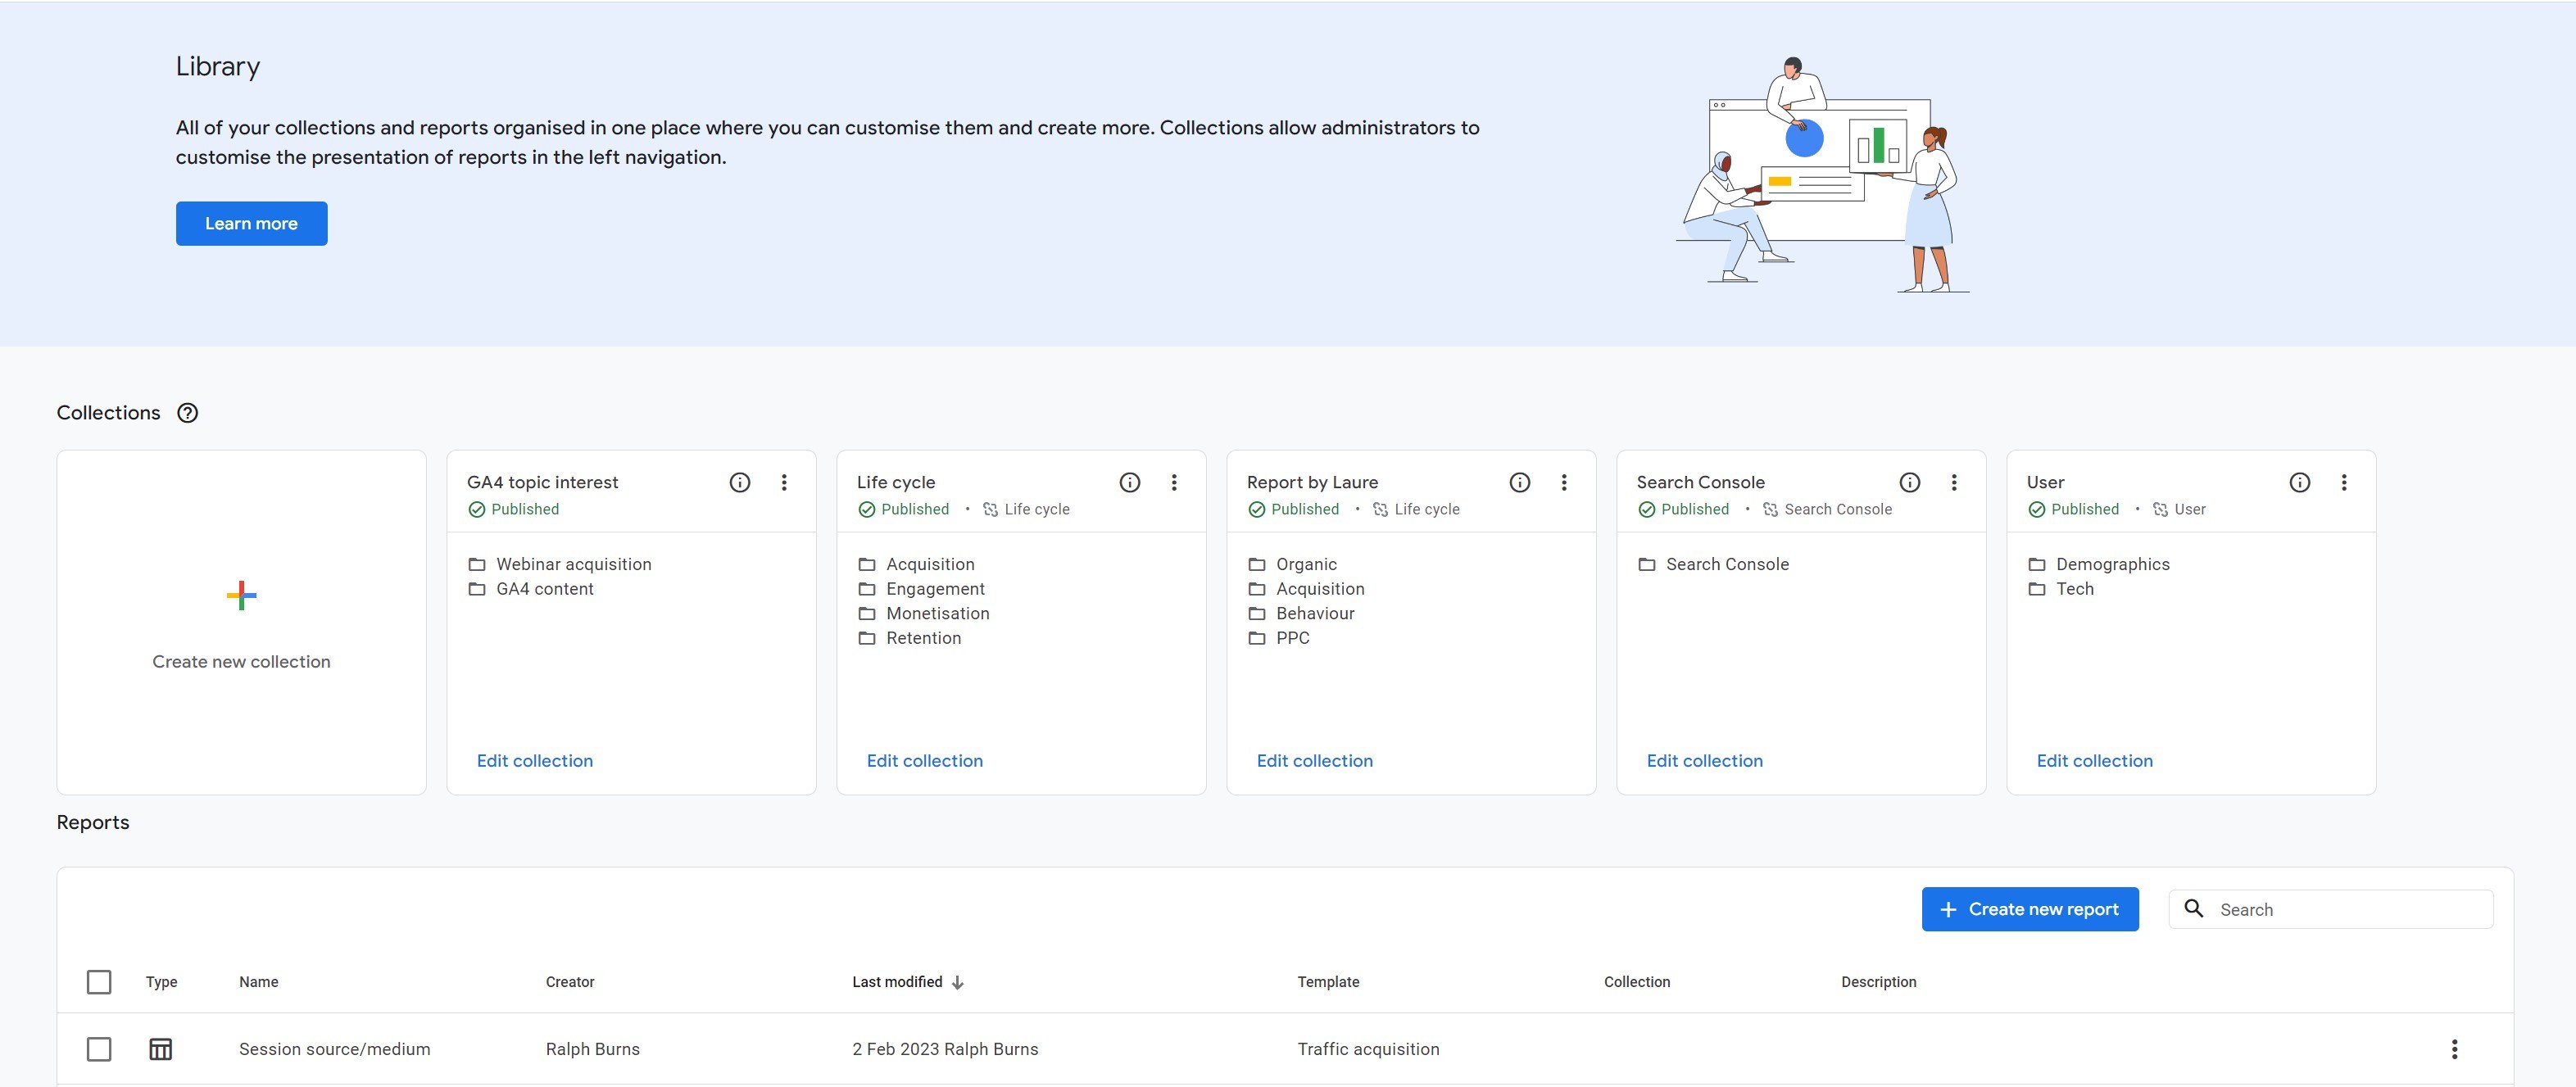The height and width of the screenshot is (1087, 2576).
Task: Click the three-dot menu on Session source/medium row
Action: tap(2455, 1048)
